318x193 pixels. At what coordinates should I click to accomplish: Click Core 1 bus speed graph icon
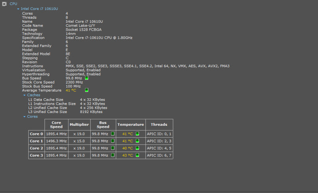pos(113,141)
